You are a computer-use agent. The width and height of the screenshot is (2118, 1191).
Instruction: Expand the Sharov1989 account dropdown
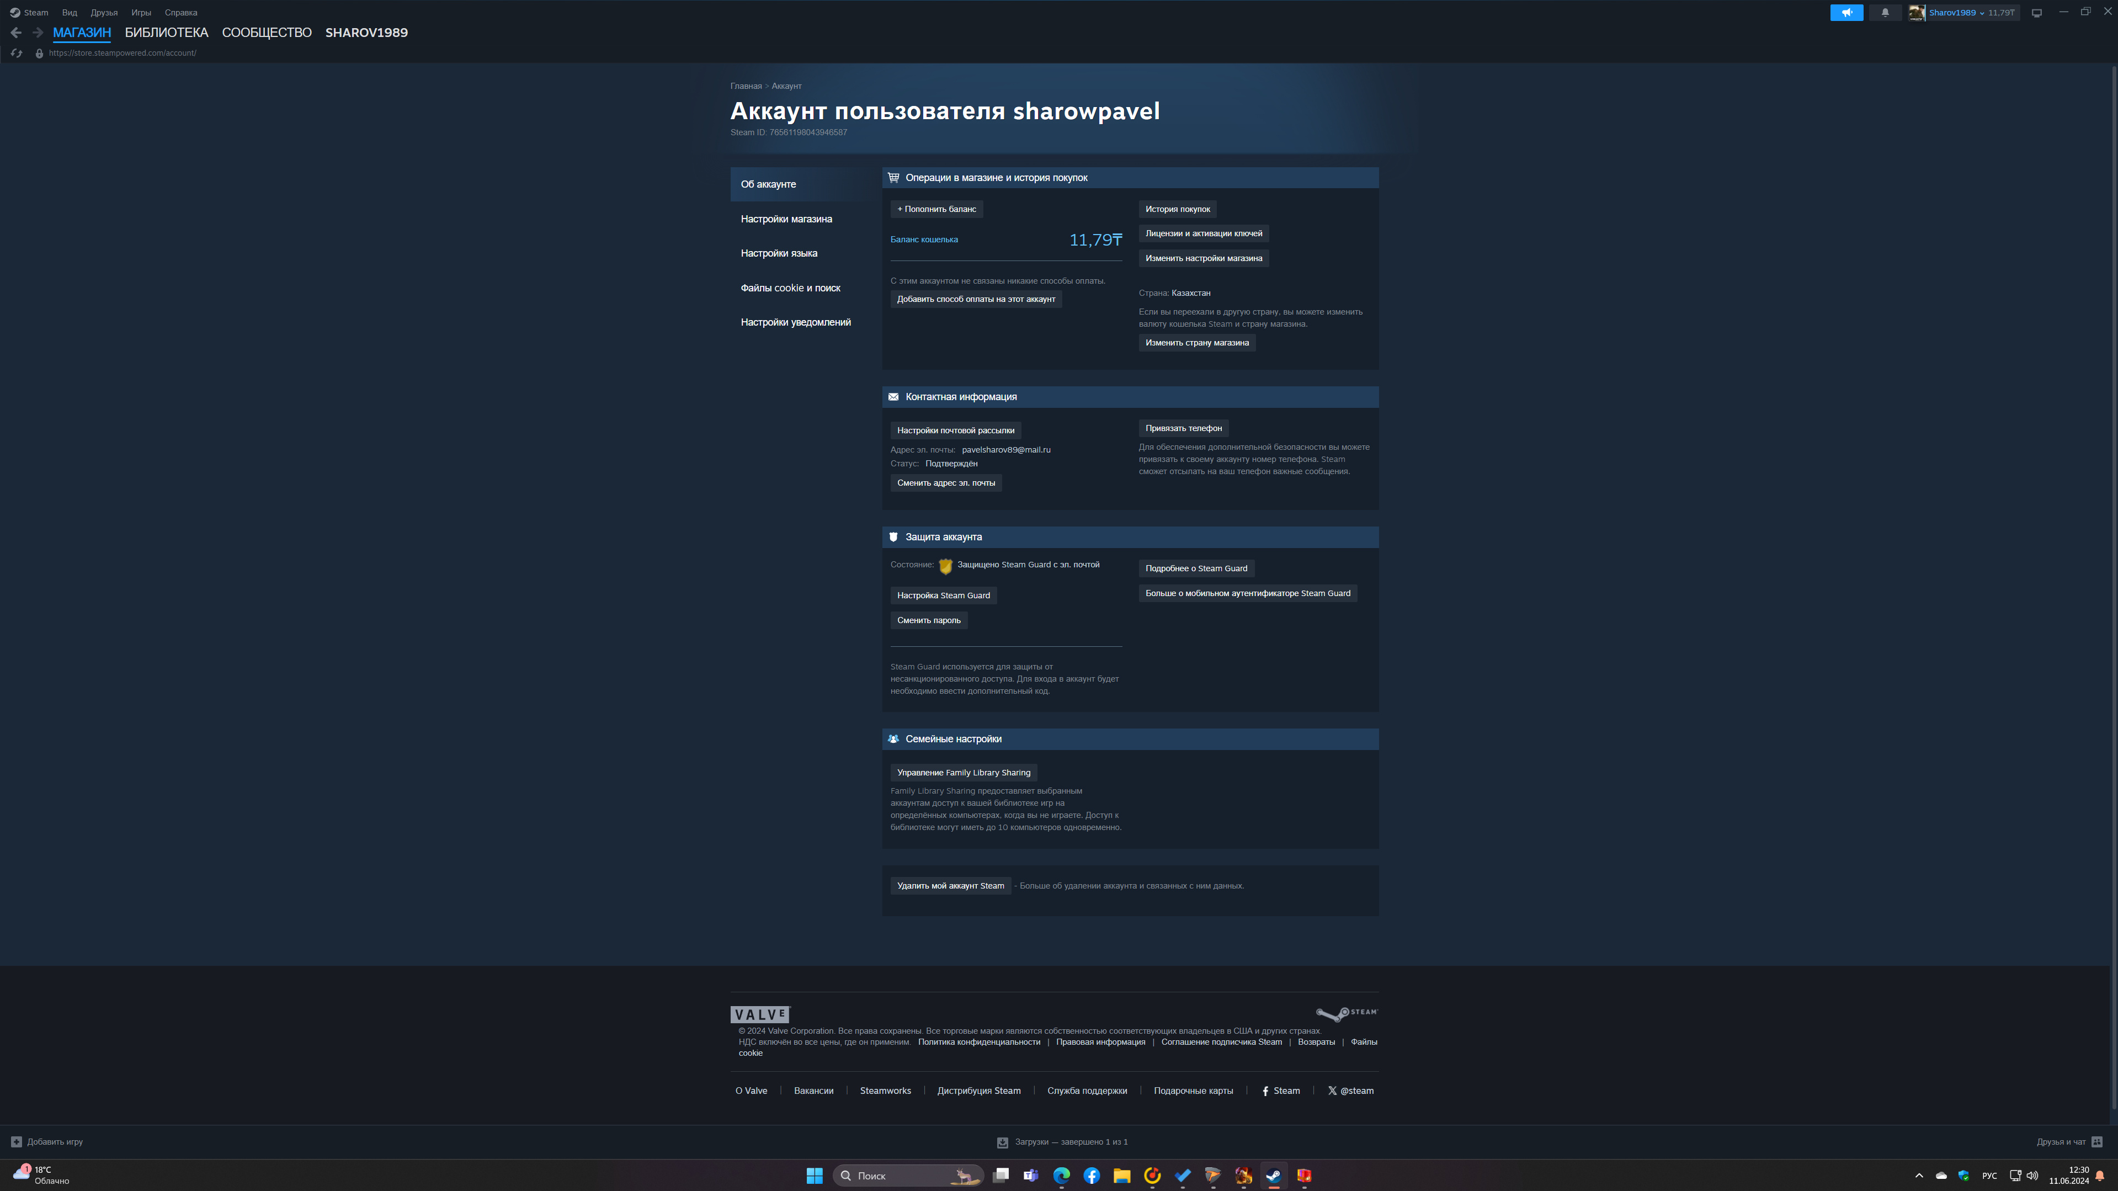(1982, 12)
